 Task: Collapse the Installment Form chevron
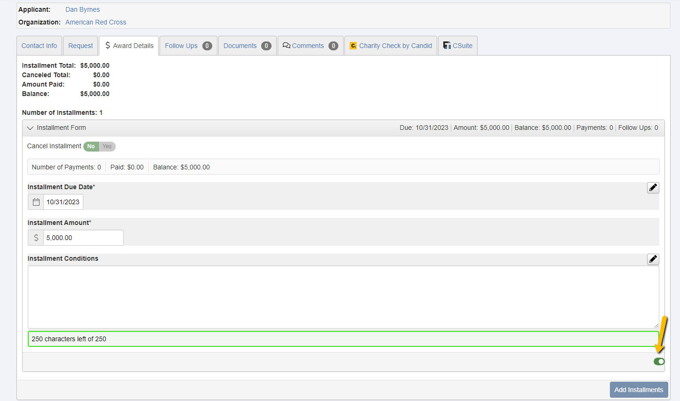click(x=31, y=128)
